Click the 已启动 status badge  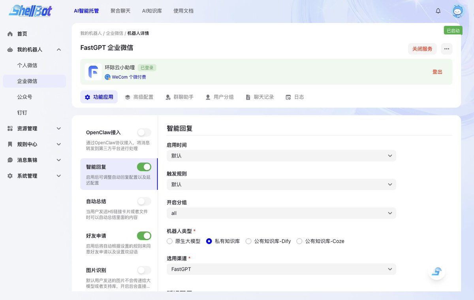point(453,30)
